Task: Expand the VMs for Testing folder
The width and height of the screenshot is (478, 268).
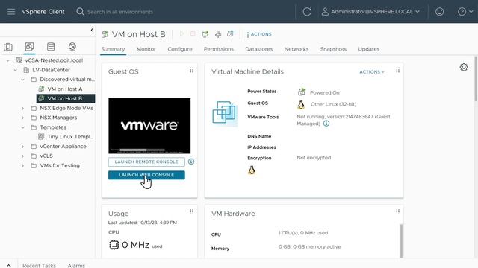Action: click(23, 165)
